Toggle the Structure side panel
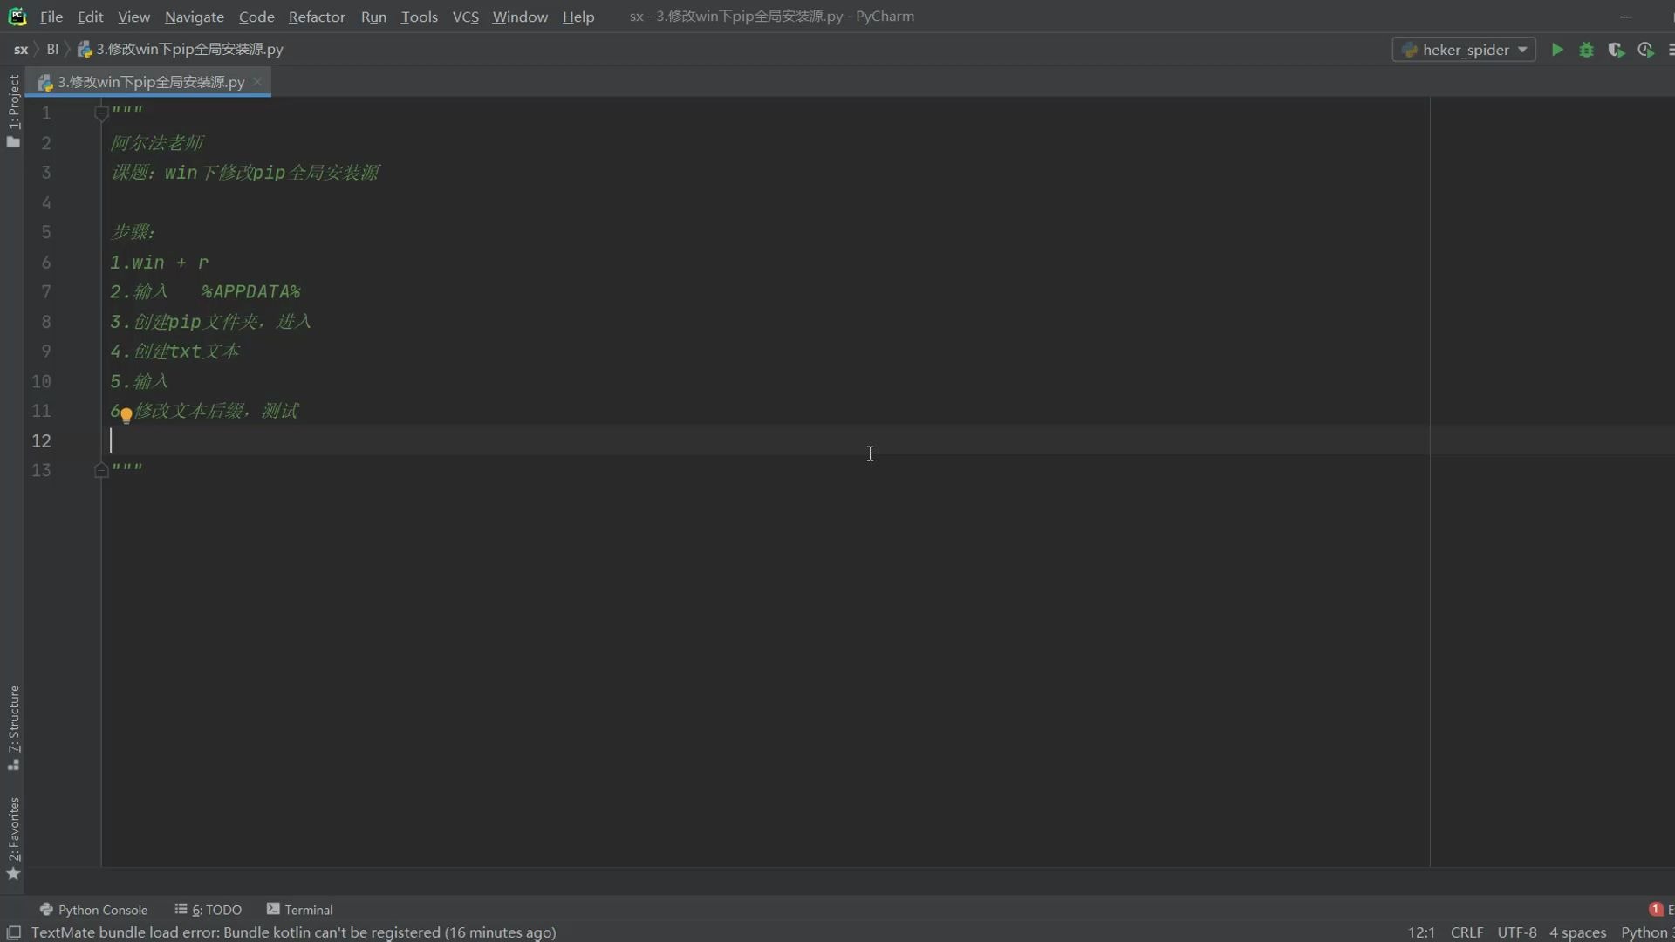The height and width of the screenshot is (942, 1675). (13, 726)
